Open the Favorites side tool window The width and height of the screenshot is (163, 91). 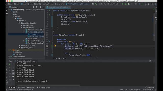point(7,80)
